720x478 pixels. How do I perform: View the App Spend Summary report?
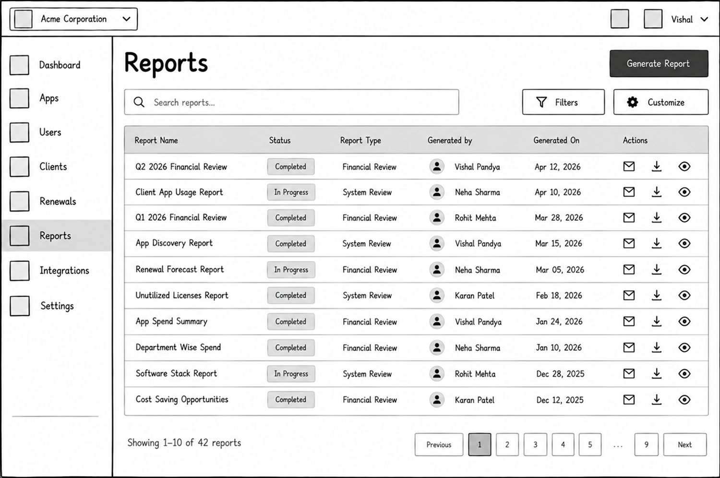click(684, 321)
